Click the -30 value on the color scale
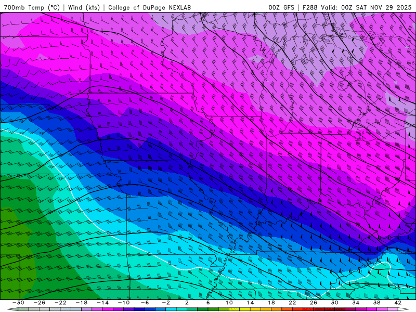416x312 pixels. (18, 303)
